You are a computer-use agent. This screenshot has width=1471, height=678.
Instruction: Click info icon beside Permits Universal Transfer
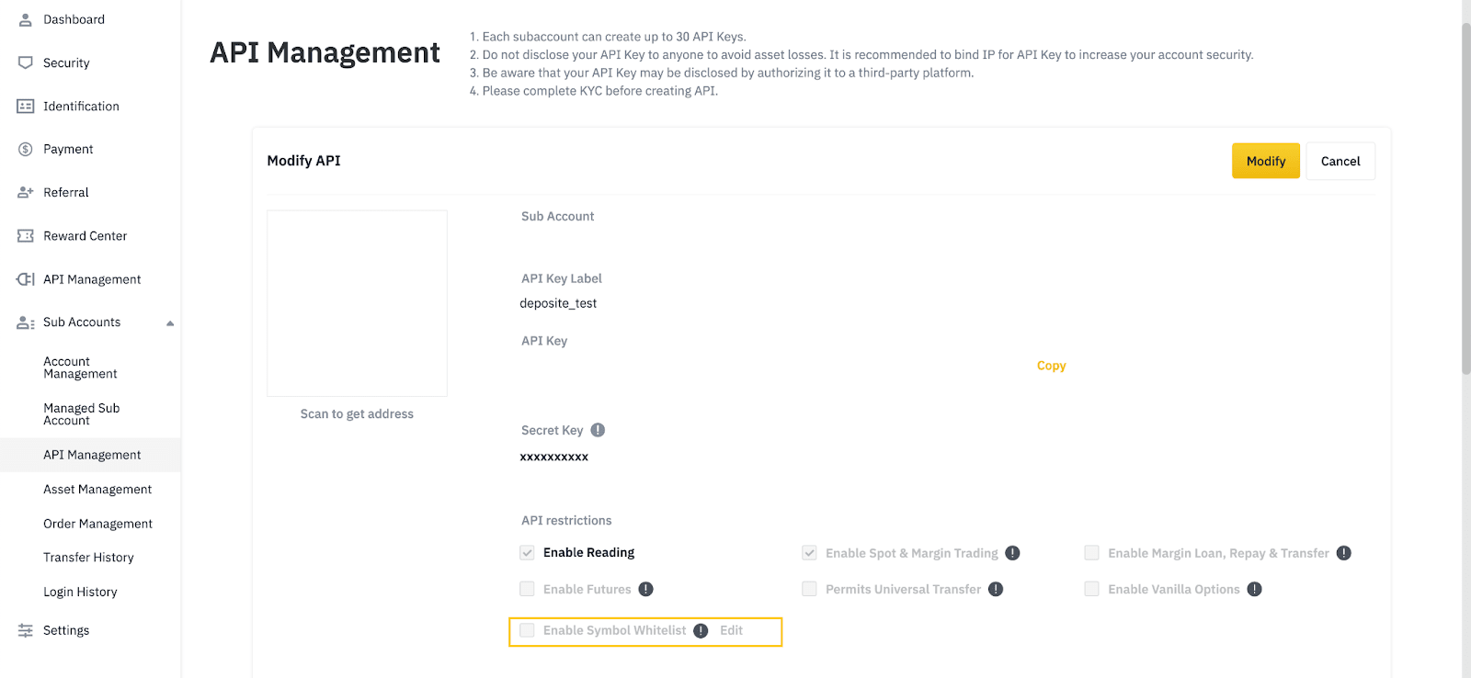click(x=996, y=589)
